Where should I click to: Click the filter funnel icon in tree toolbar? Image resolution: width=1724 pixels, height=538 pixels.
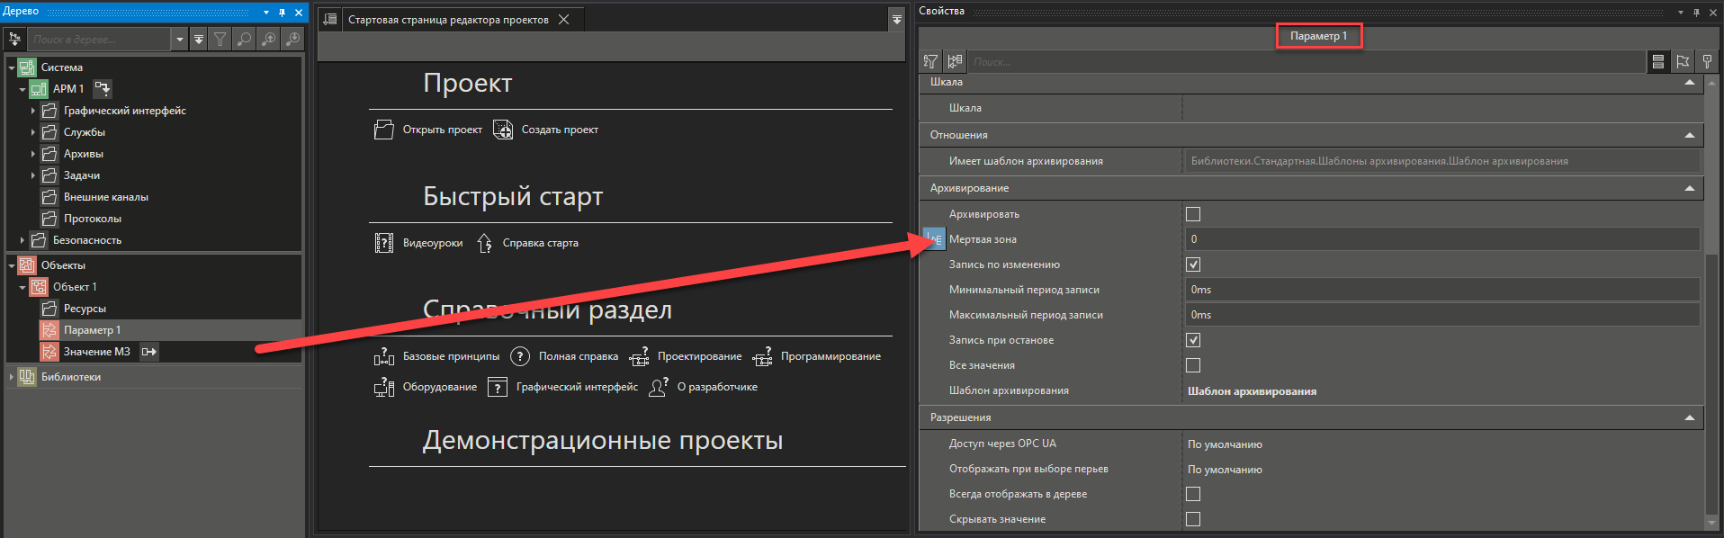click(220, 39)
